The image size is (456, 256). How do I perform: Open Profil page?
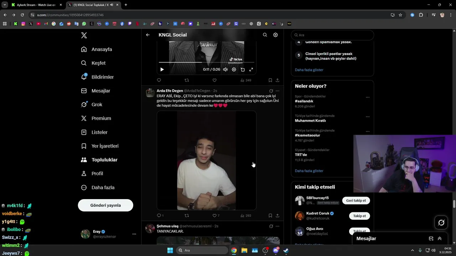tap(92, 174)
